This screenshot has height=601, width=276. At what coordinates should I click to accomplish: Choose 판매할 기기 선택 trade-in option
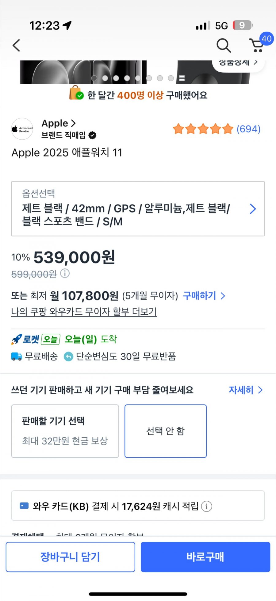[x=65, y=431]
